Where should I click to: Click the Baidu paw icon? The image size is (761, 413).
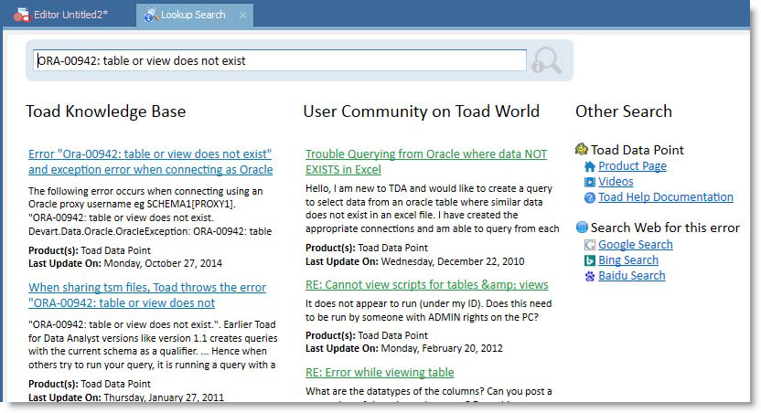(x=590, y=276)
